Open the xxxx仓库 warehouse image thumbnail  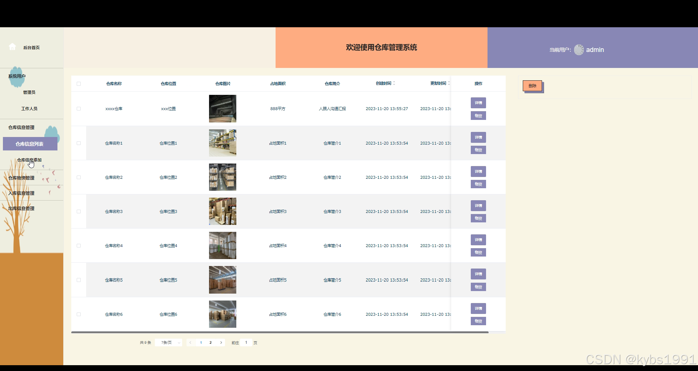tap(222, 109)
